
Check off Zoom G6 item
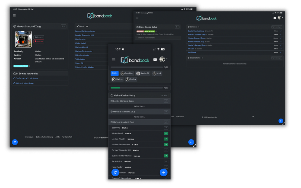pos(166,128)
